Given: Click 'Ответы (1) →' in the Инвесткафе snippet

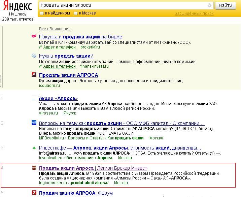Looking at the screenshot, I should pos(208,153).
